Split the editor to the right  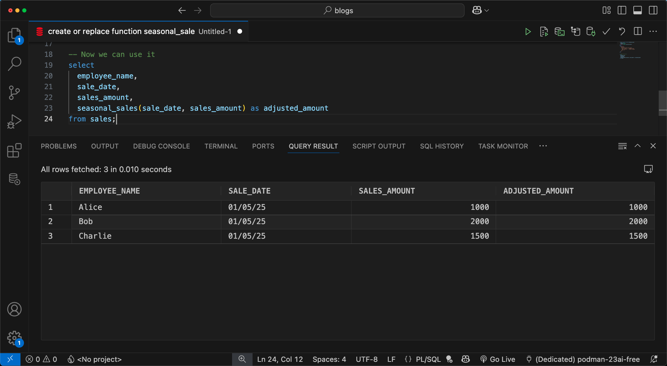(x=638, y=31)
